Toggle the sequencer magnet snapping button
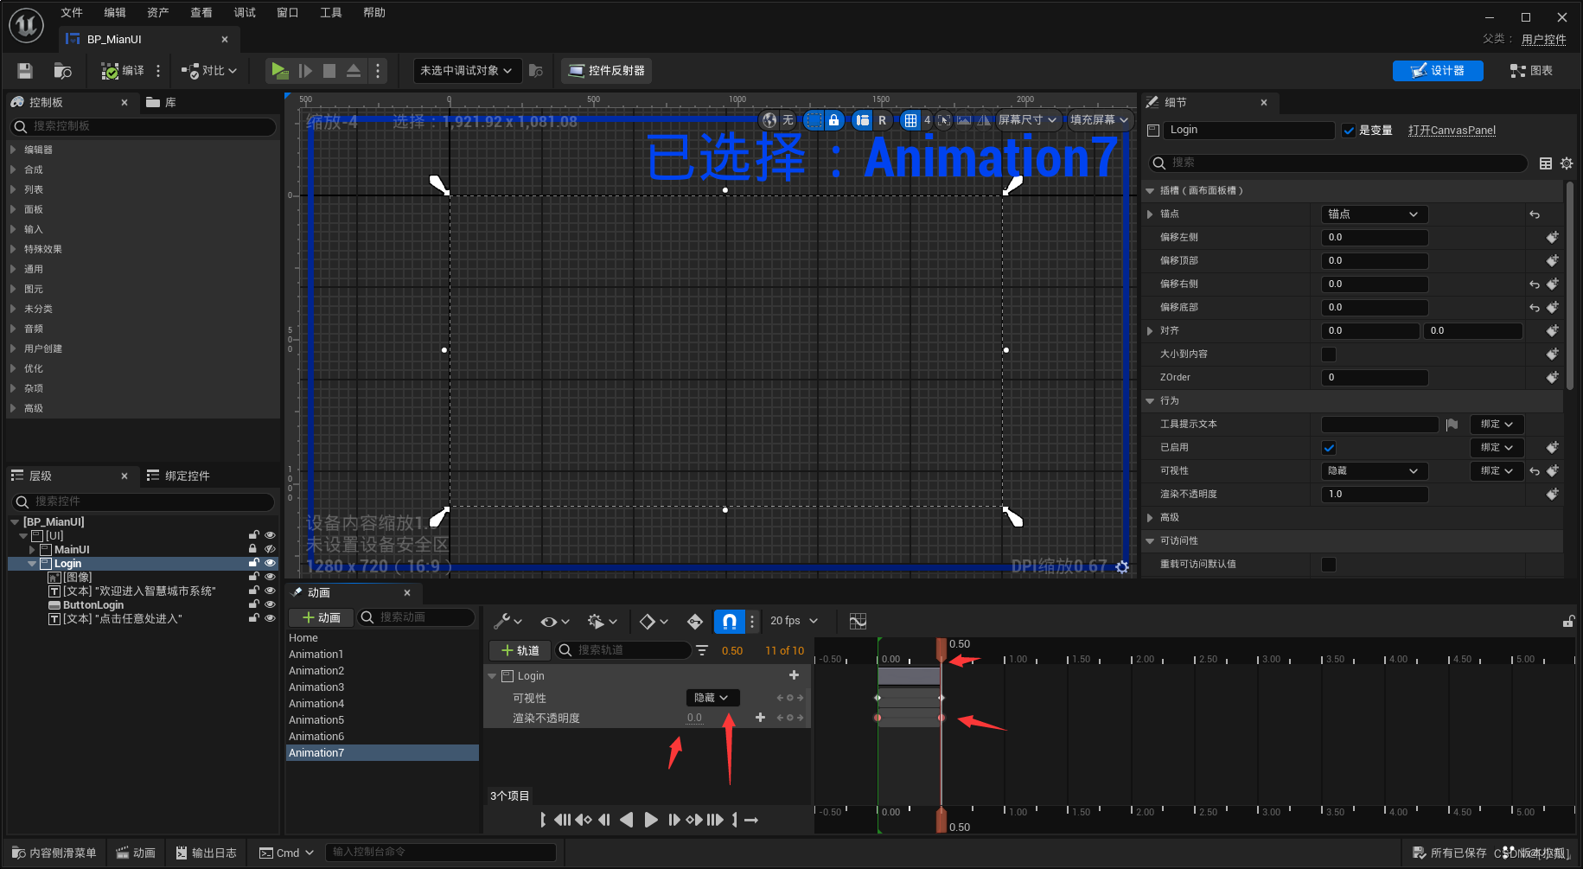1583x869 pixels. click(729, 621)
